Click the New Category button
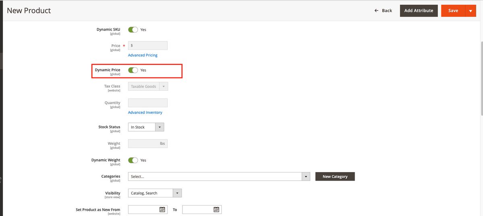The height and width of the screenshot is (216, 483). pyautogui.click(x=335, y=177)
